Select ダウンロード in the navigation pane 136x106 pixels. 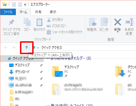(22, 72)
